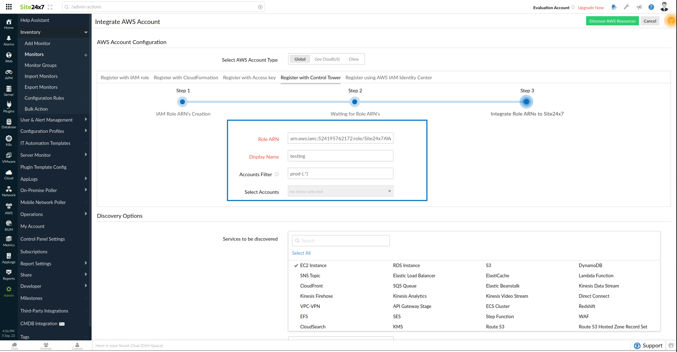Viewport: 677px width, 352px height.
Task: Open Chats in bottom bar
Action: coord(14,346)
